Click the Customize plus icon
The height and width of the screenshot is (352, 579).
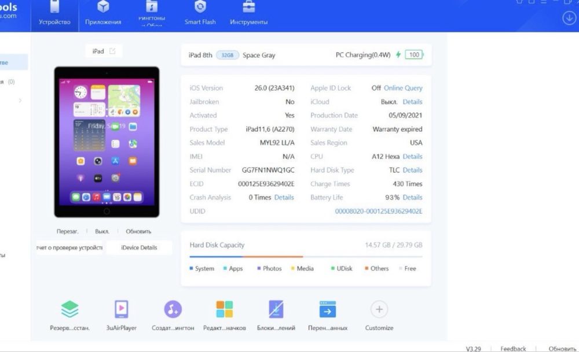(x=379, y=309)
